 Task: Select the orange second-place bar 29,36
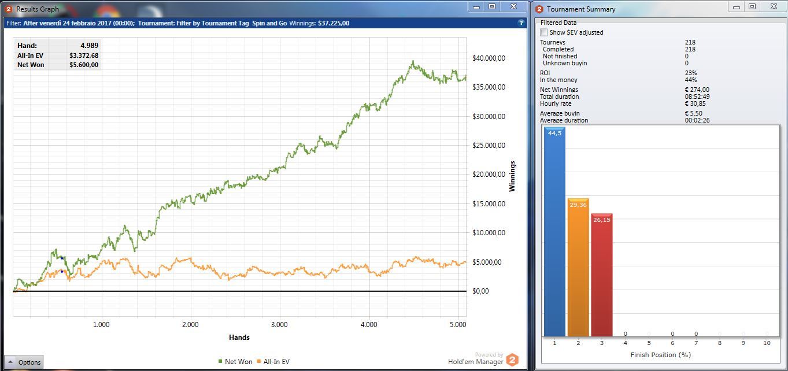(578, 267)
